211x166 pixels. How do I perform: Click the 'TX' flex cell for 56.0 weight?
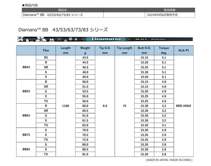[46, 101]
